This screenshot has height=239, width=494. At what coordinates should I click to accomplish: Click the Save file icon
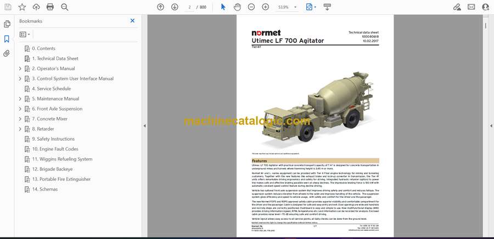[x=8, y=7]
